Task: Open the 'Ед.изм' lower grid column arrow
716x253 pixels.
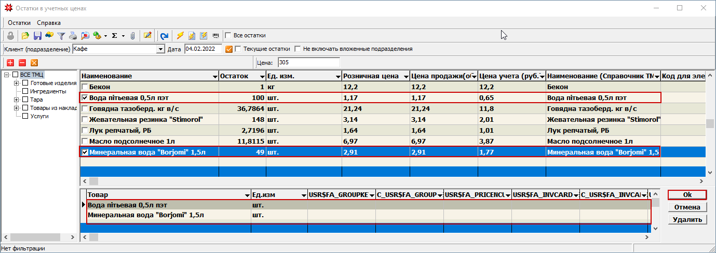Action: click(x=304, y=195)
